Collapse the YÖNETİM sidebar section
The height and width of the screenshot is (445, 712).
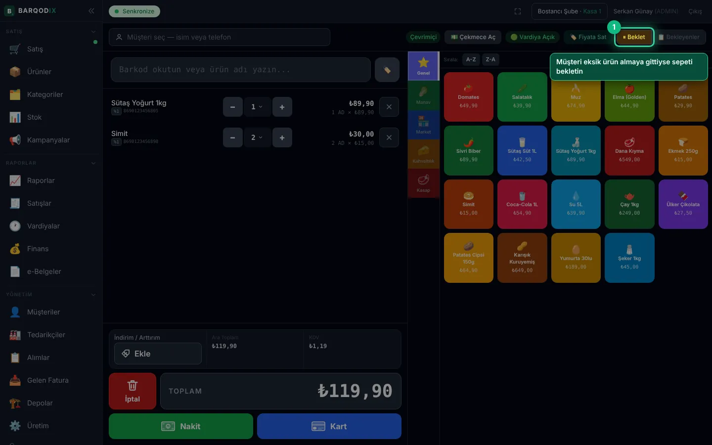tap(93, 295)
